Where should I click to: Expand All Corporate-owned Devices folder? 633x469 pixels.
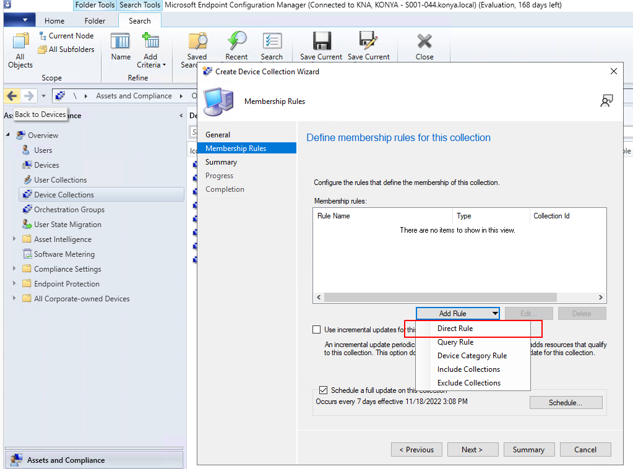(14, 298)
